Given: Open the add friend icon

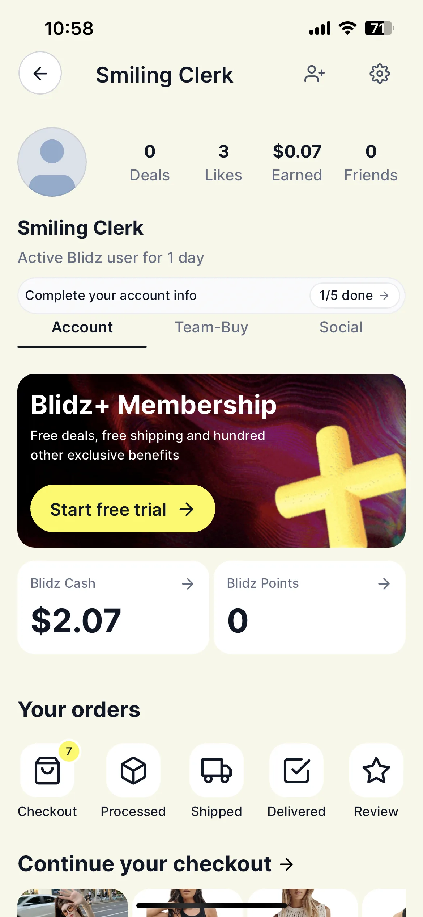Looking at the screenshot, I should (x=315, y=74).
